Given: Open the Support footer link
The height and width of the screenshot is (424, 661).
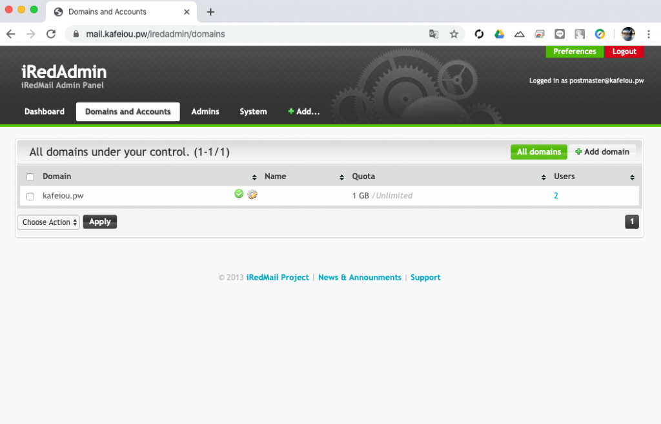Looking at the screenshot, I should pyautogui.click(x=425, y=277).
